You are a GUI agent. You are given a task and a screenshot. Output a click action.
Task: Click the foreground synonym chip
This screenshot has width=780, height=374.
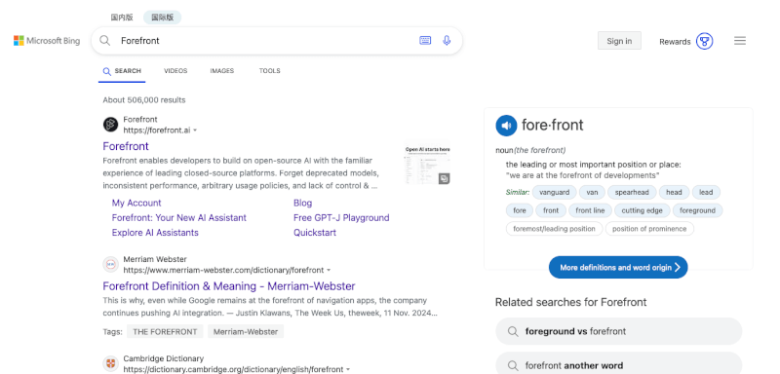[697, 210]
